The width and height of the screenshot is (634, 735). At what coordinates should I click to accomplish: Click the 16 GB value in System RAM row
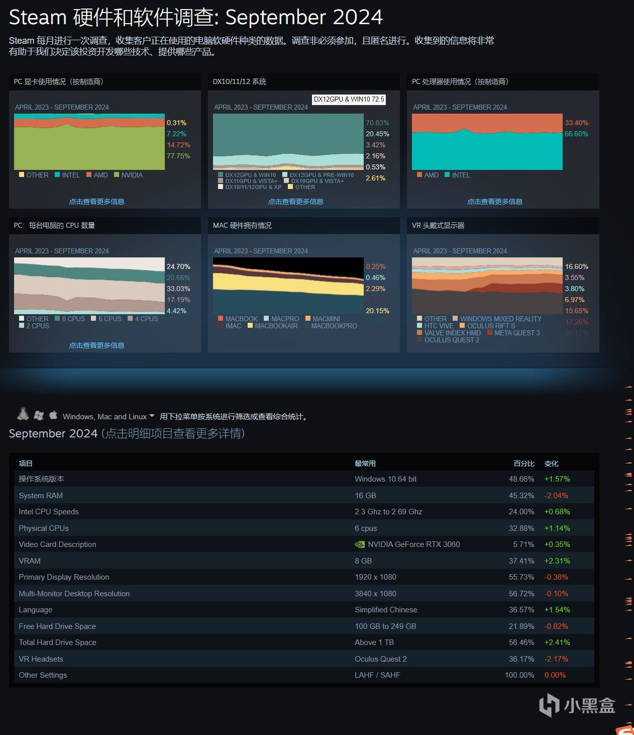365,495
